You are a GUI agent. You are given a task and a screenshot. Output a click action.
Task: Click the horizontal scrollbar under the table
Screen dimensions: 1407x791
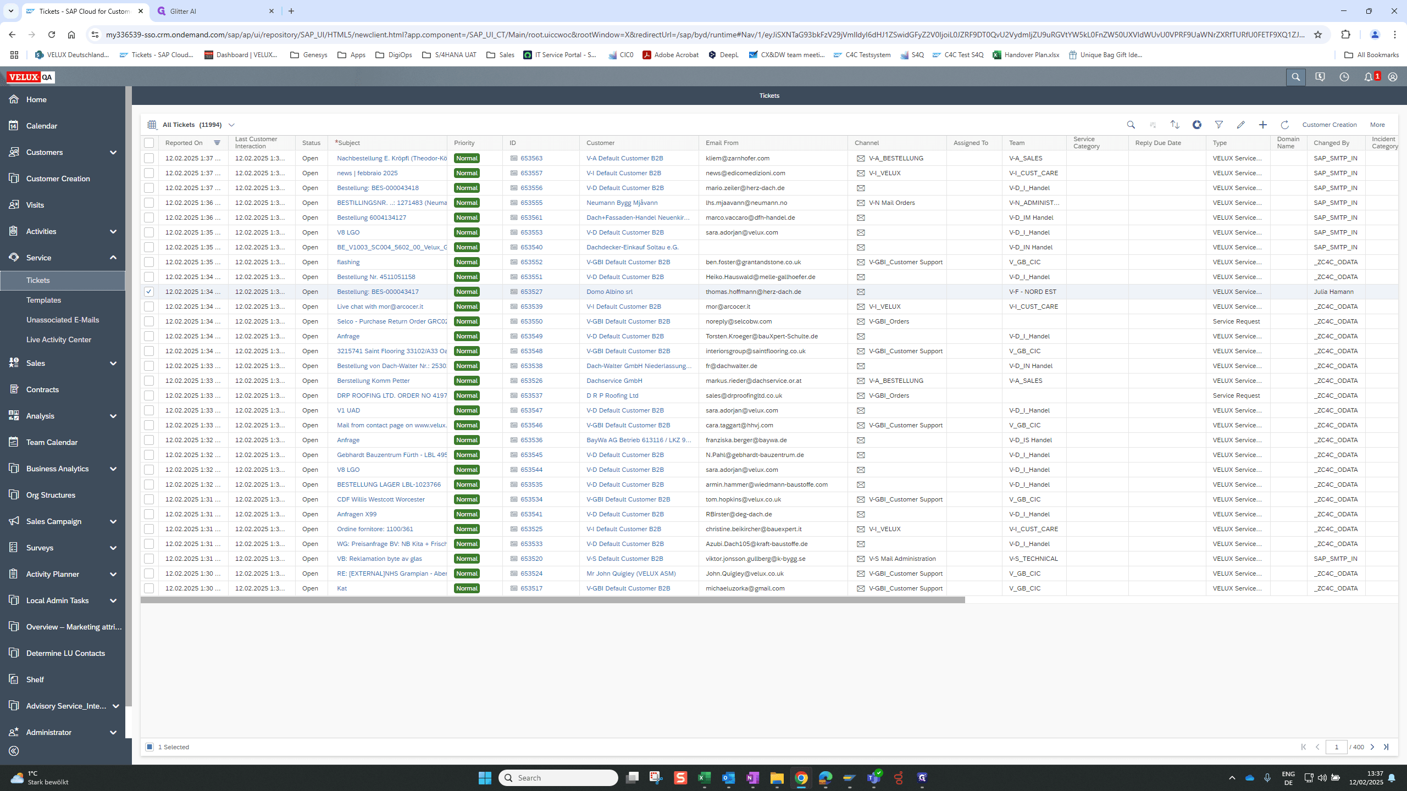coord(552,600)
